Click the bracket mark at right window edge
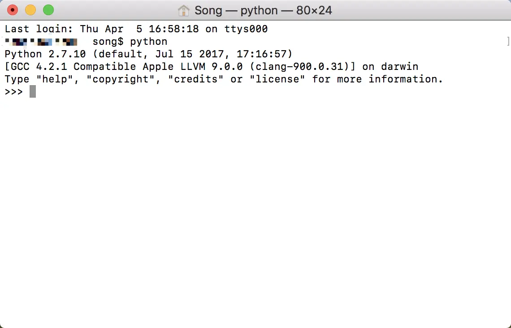Screen dimensions: 511x328 point(508,42)
